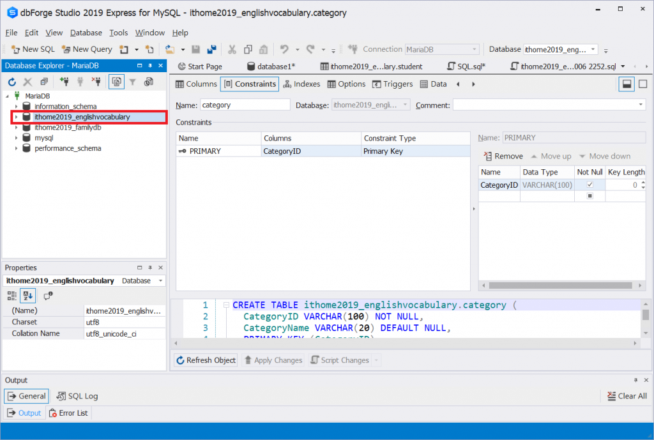Click the Remove constraint column button
This screenshot has width=654, height=440.
tap(503, 156)
